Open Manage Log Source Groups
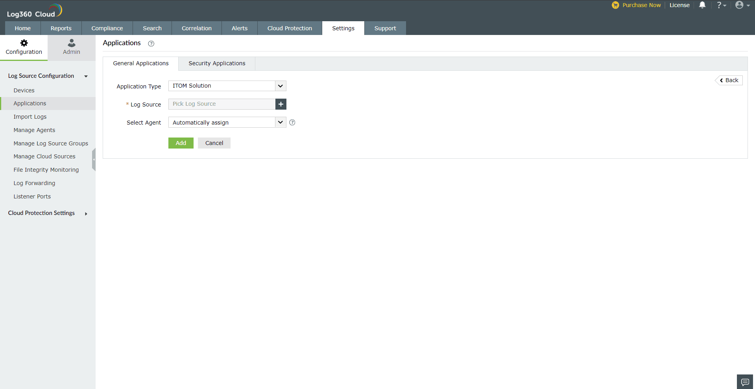Screen dimensions: 755x389 pos(51,143)
